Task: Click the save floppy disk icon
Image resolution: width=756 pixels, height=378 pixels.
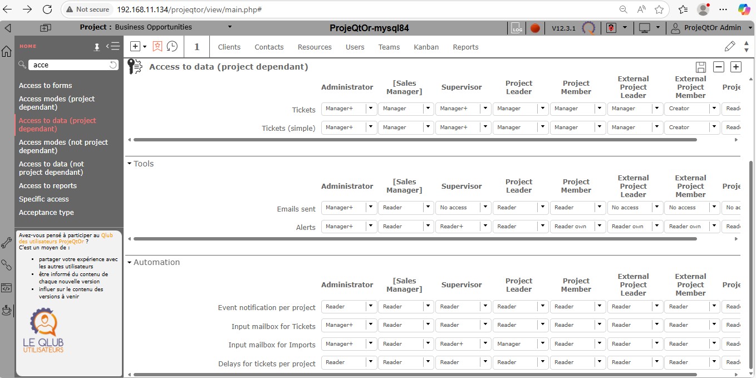Action: point(701,67)
